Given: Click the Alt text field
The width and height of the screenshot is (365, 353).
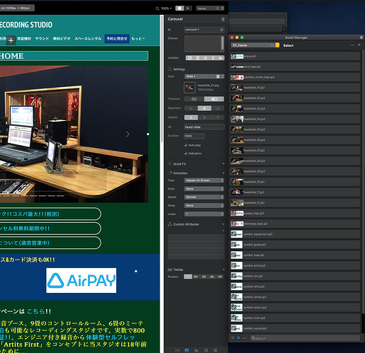Looking at the screenshot, I should click(x=204, y=127).
